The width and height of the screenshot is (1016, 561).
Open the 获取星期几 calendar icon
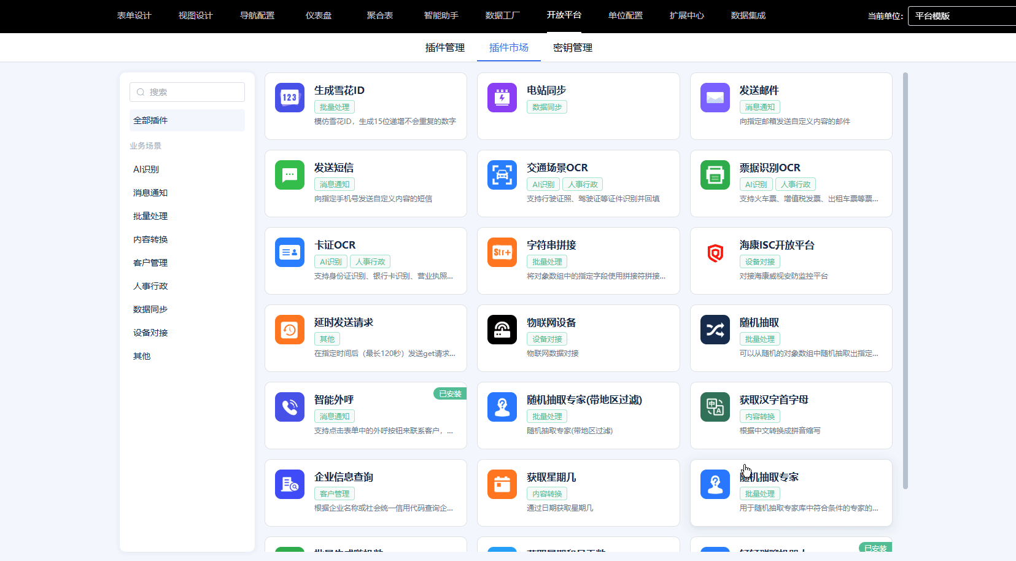click(x=502, y=484)
